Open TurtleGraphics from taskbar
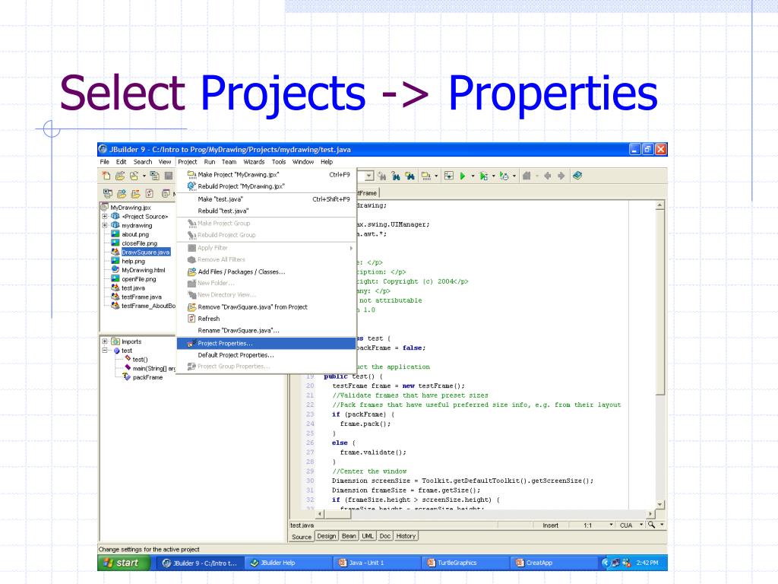The image size is (778, 584). tap(466, 563)
